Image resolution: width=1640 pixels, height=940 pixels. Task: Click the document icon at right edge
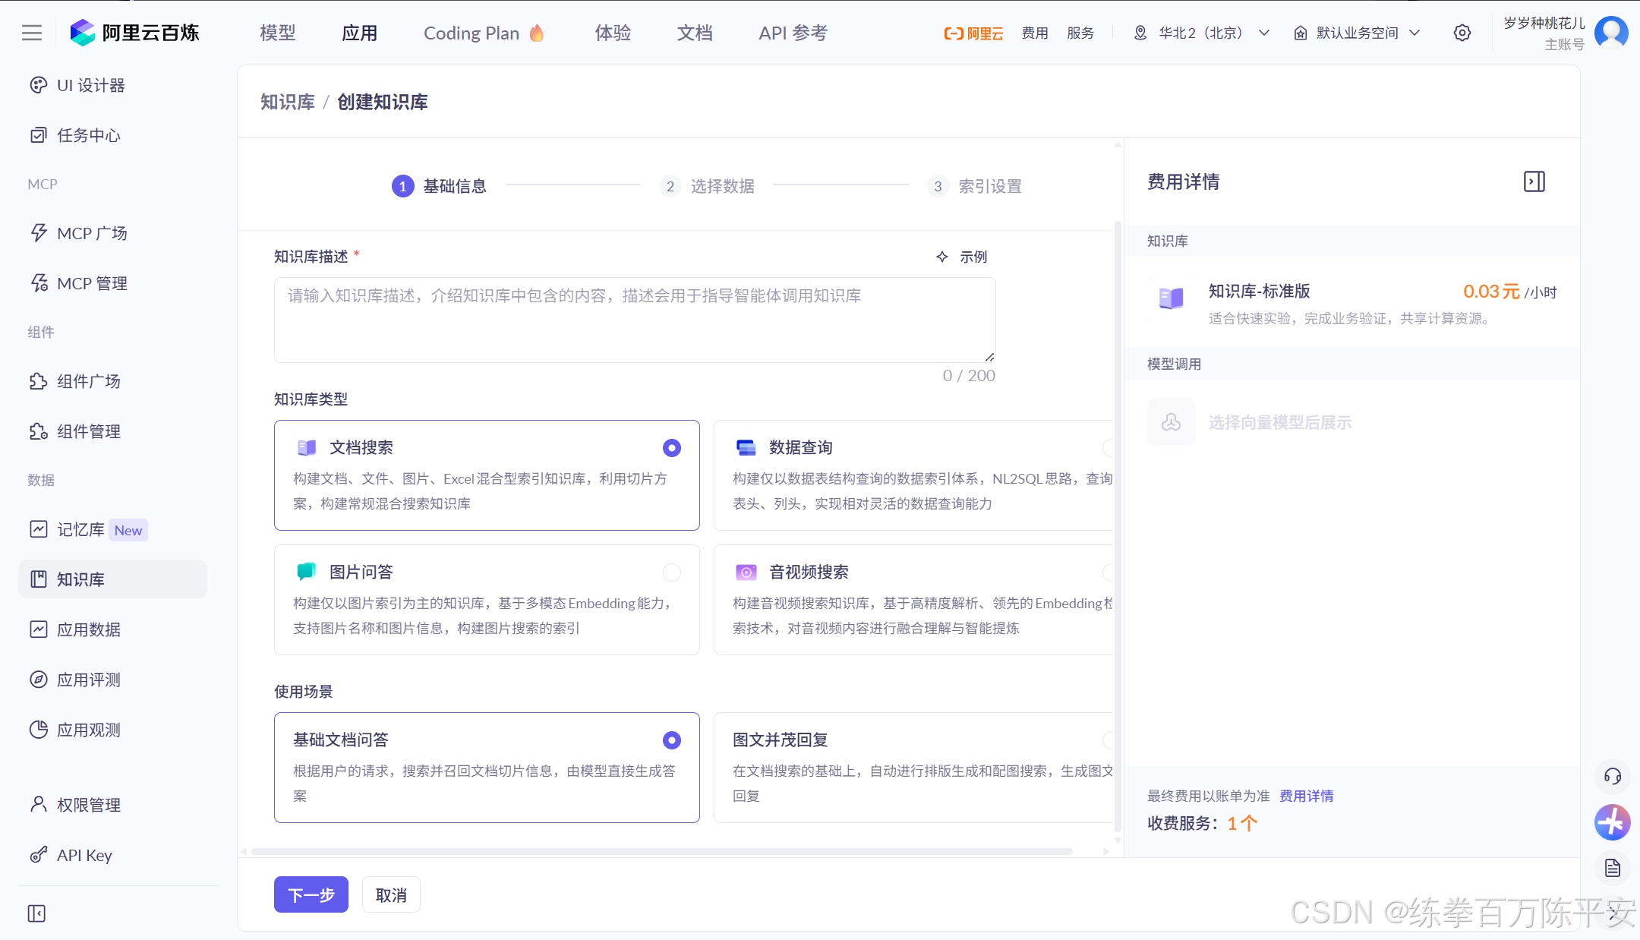pos(1612,868)
